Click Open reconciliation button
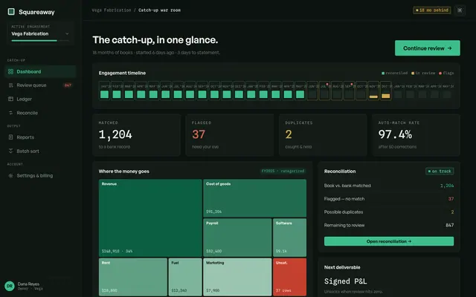This screenshot has width=476, height=297. click(389, 241)
